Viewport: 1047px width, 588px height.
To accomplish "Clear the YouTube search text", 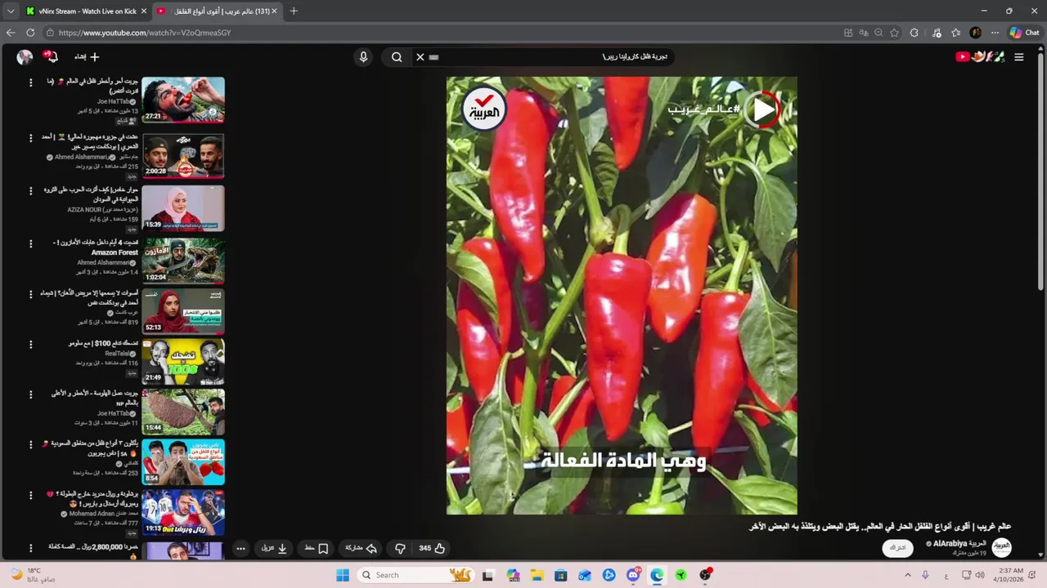I will click(x=420, y=57).
